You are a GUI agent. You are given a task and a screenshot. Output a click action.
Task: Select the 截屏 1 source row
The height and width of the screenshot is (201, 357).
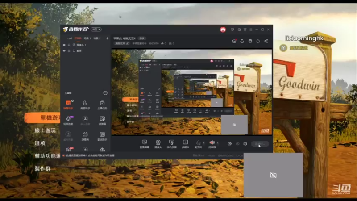pyautogui.click(x=86, y=51)
